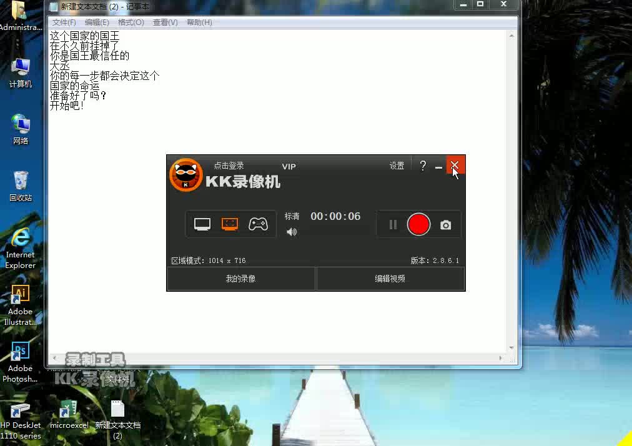Select region recording mode
The width and height of the screenshot is (632, 446).
[x=230, y=224]
